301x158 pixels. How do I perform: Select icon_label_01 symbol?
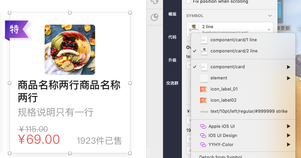pos(243,89)
